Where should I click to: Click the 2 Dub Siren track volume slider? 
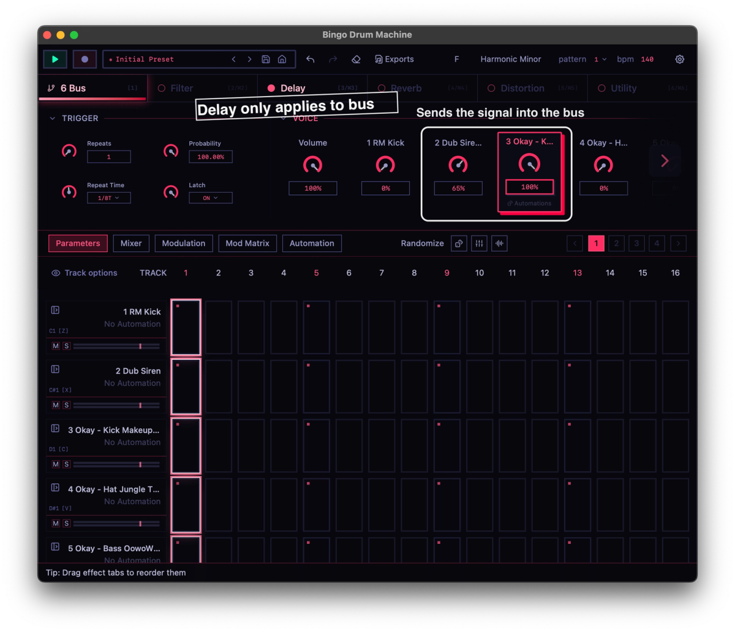point(116,405)
